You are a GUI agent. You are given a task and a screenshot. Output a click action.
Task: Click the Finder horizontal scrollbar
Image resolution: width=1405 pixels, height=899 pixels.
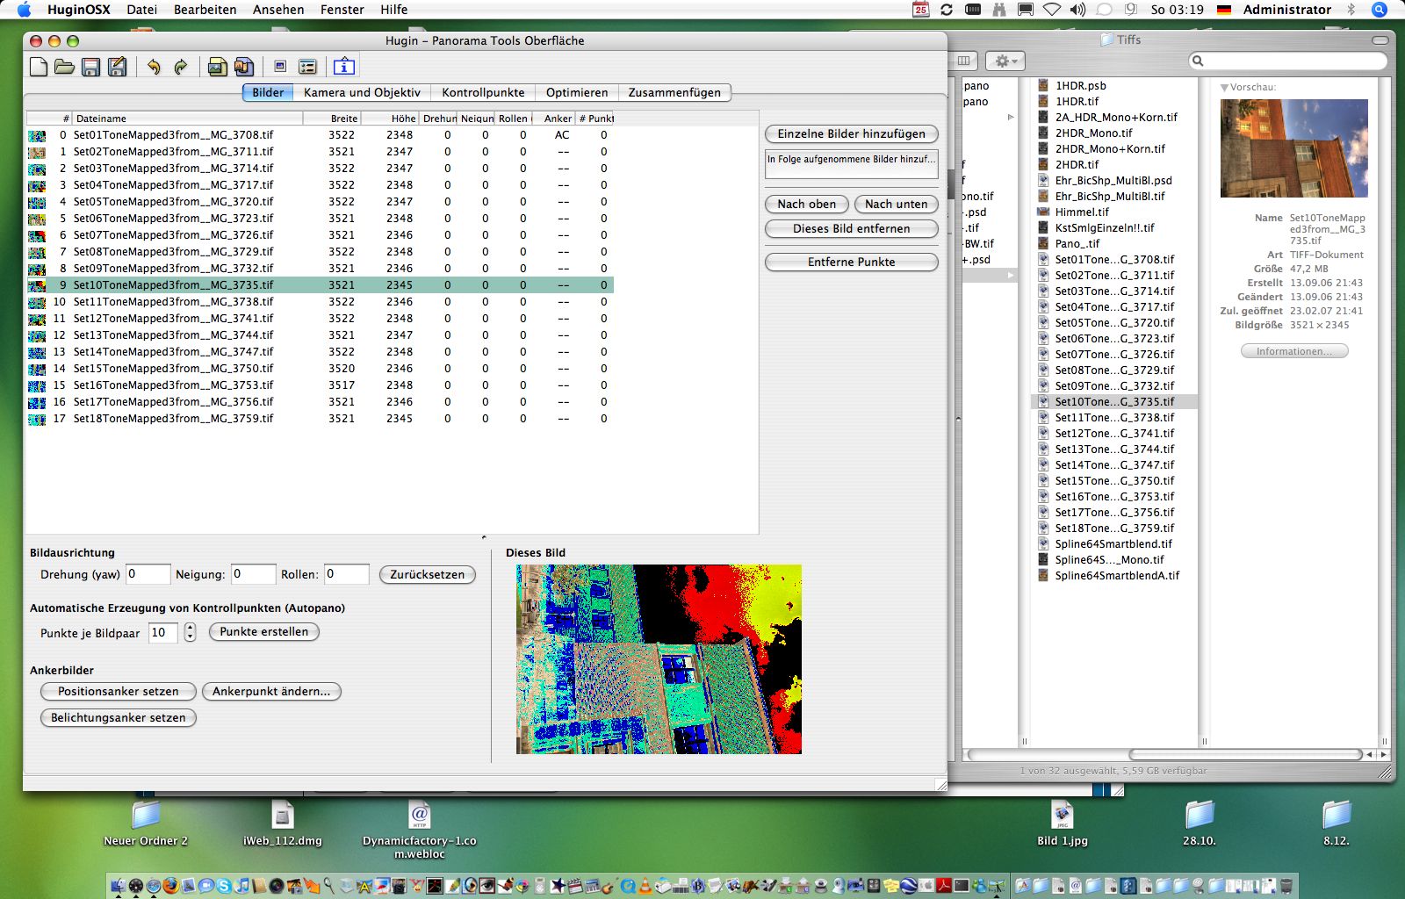point(1245,754)
